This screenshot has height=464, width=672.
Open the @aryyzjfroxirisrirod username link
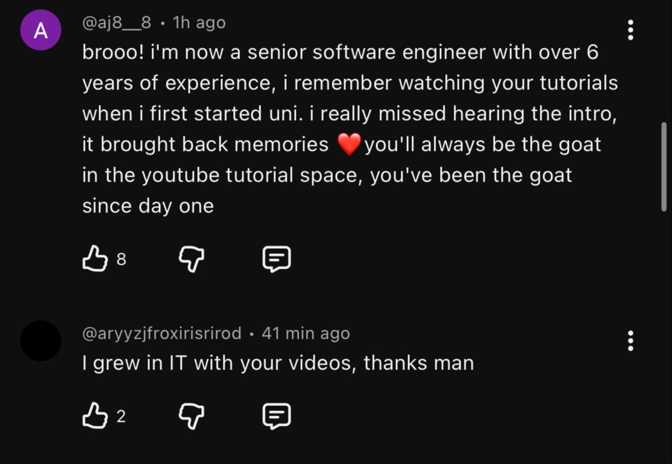pyautogui.click(x=162, y=333)
